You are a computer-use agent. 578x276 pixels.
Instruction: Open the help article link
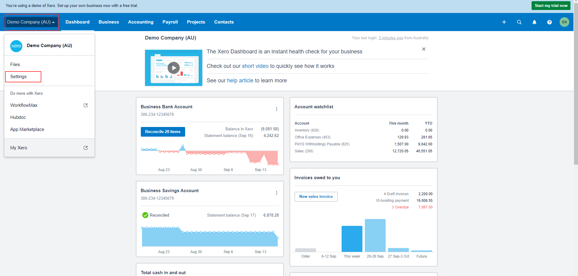pos(240,81)
